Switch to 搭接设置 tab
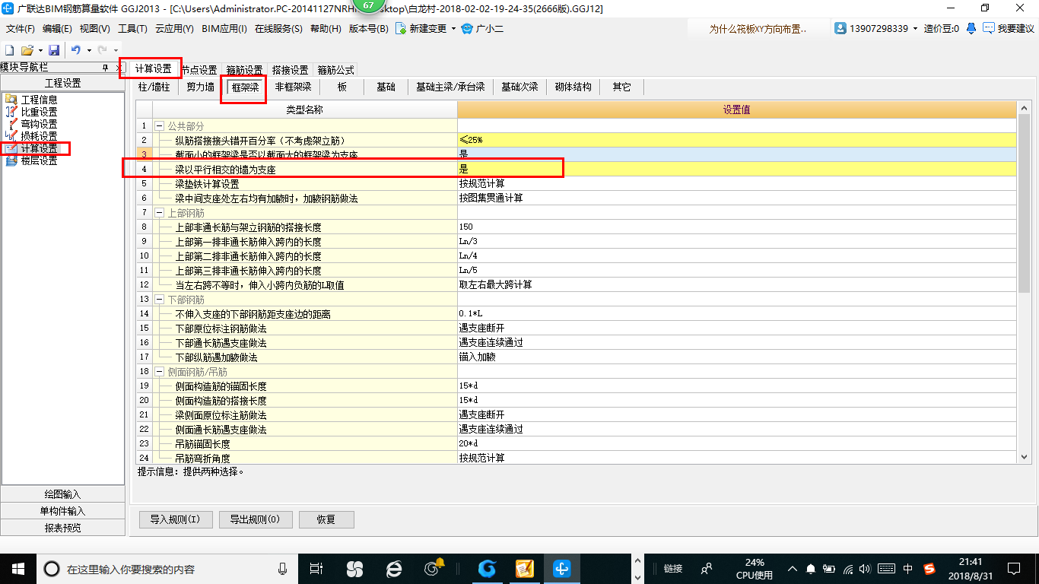Viewport: 1039px width, 584px height. click(x=290, y=70)
